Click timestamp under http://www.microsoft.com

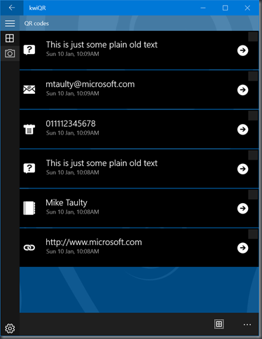73,251
